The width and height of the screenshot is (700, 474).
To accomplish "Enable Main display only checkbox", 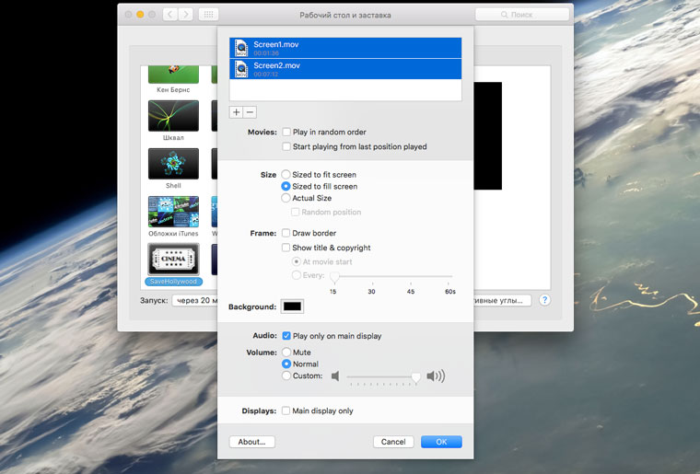I will [286, 410].
